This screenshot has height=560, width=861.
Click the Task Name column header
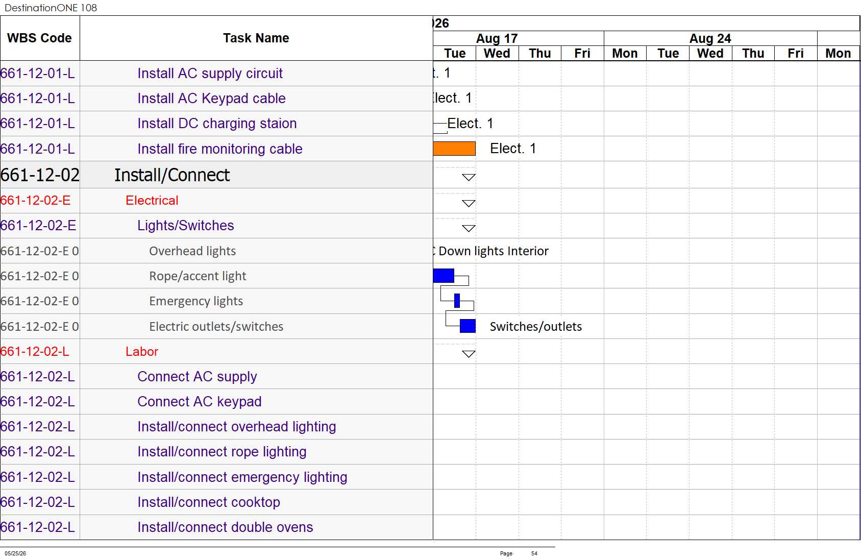(x=256, y=38)
